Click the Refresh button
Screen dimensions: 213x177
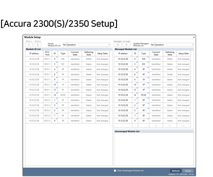coord(176,171)
